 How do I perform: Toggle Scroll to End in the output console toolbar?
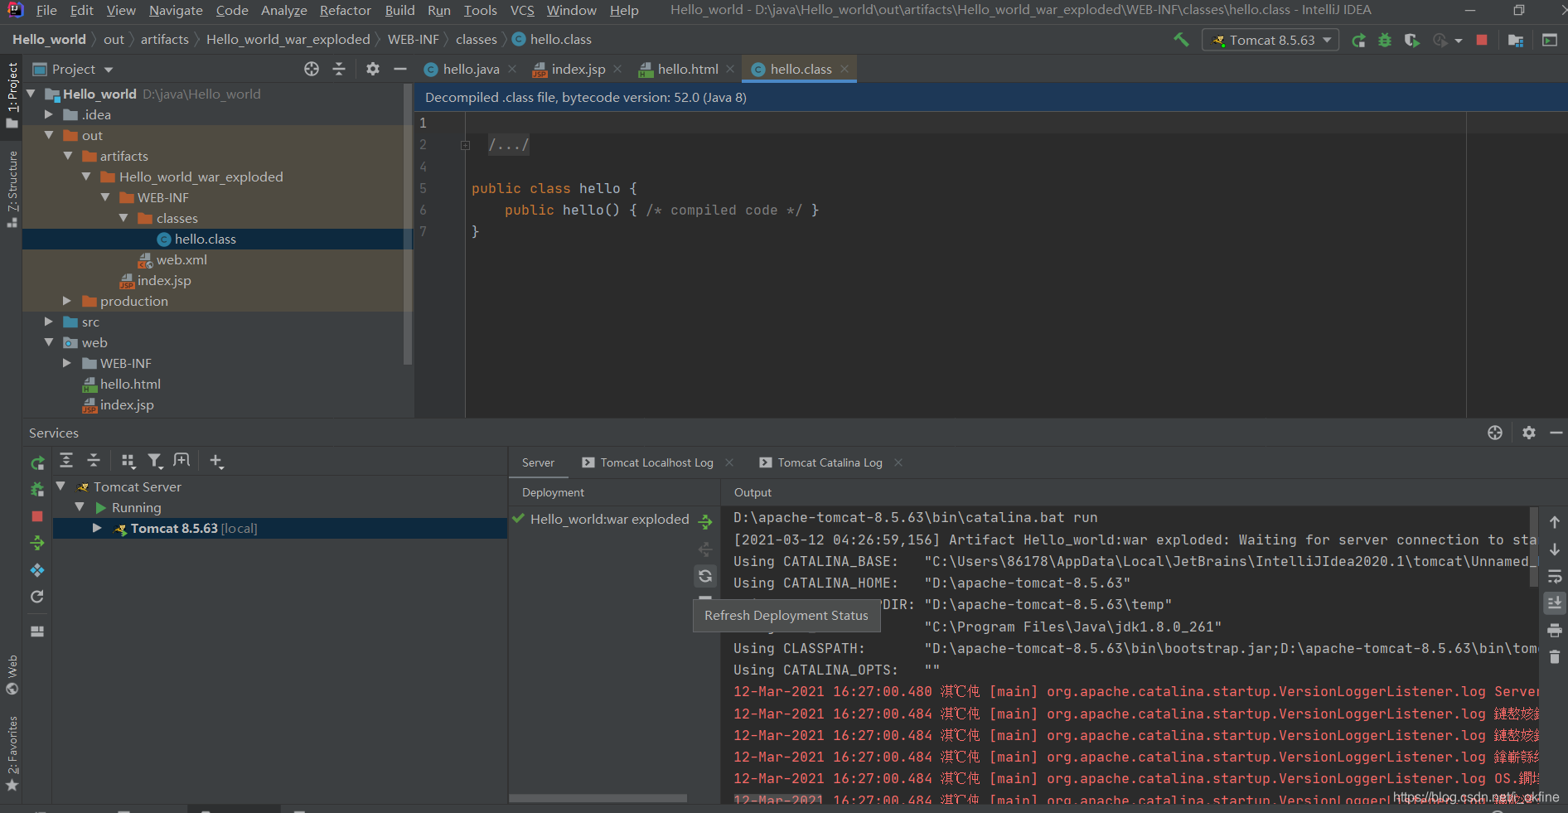click(1555, 602)
